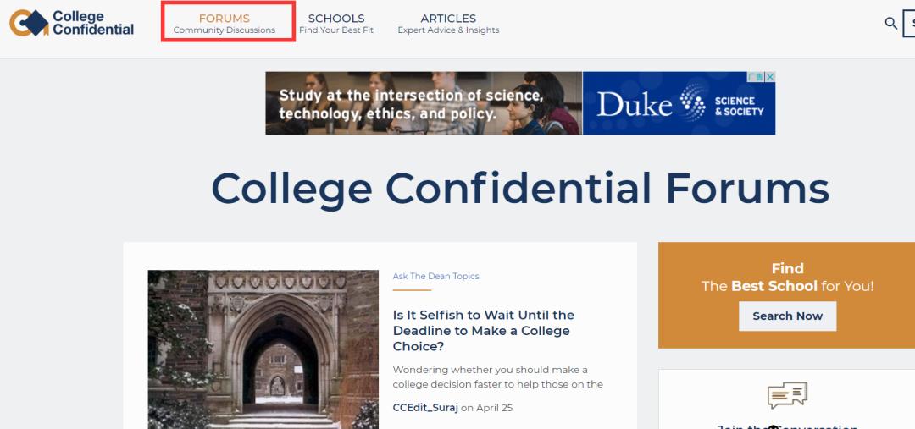The image size is (915, 429).
Task: Visit the CCEdit_Suraj author profile
Action: pos(425,408)
